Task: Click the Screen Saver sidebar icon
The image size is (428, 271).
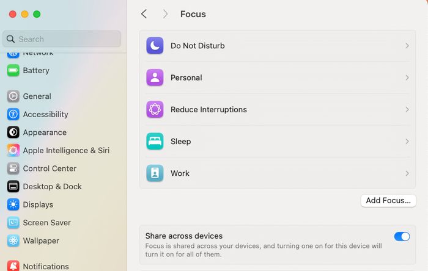Action: pyautogui.click(x=13, y=223)
